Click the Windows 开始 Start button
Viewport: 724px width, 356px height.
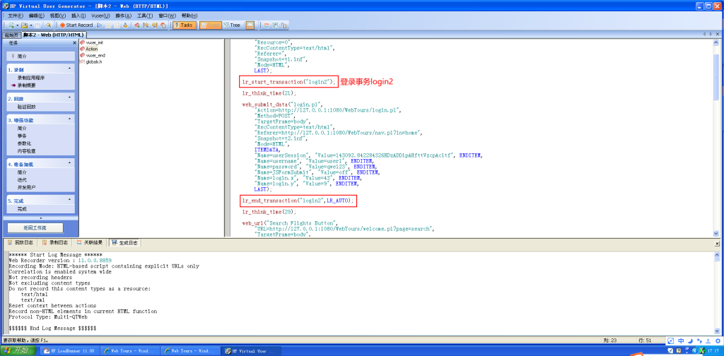[x=16, y=350]
